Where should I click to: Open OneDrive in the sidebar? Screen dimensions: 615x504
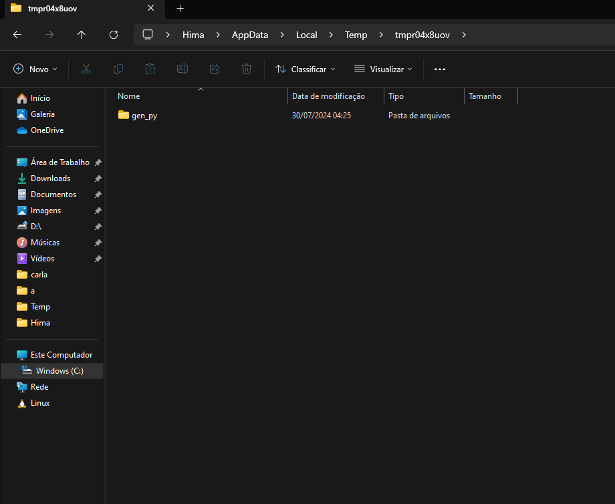[39, 130]
